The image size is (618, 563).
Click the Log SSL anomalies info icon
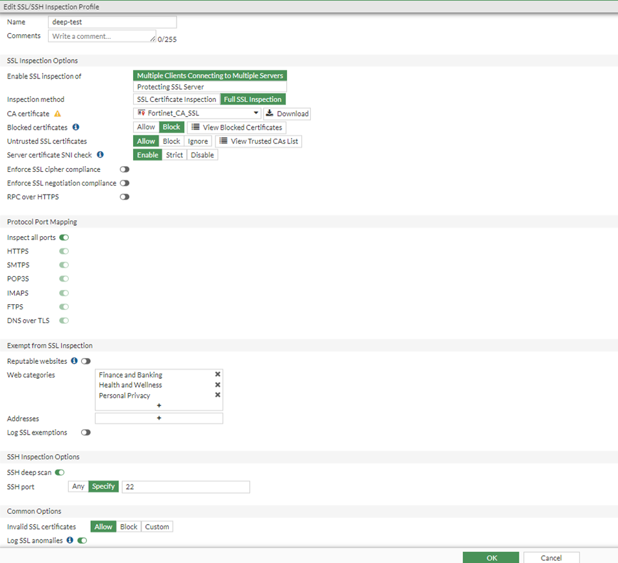click(x=69, y=540)
